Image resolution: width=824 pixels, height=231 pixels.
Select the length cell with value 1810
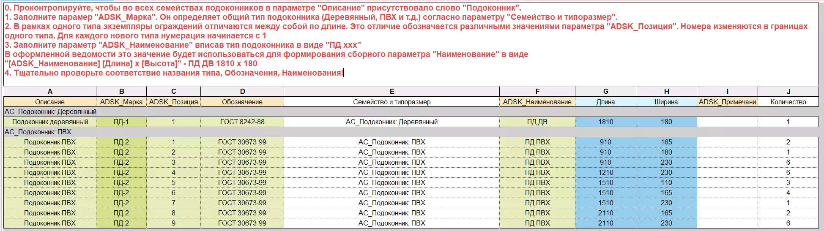pos(605,122)
